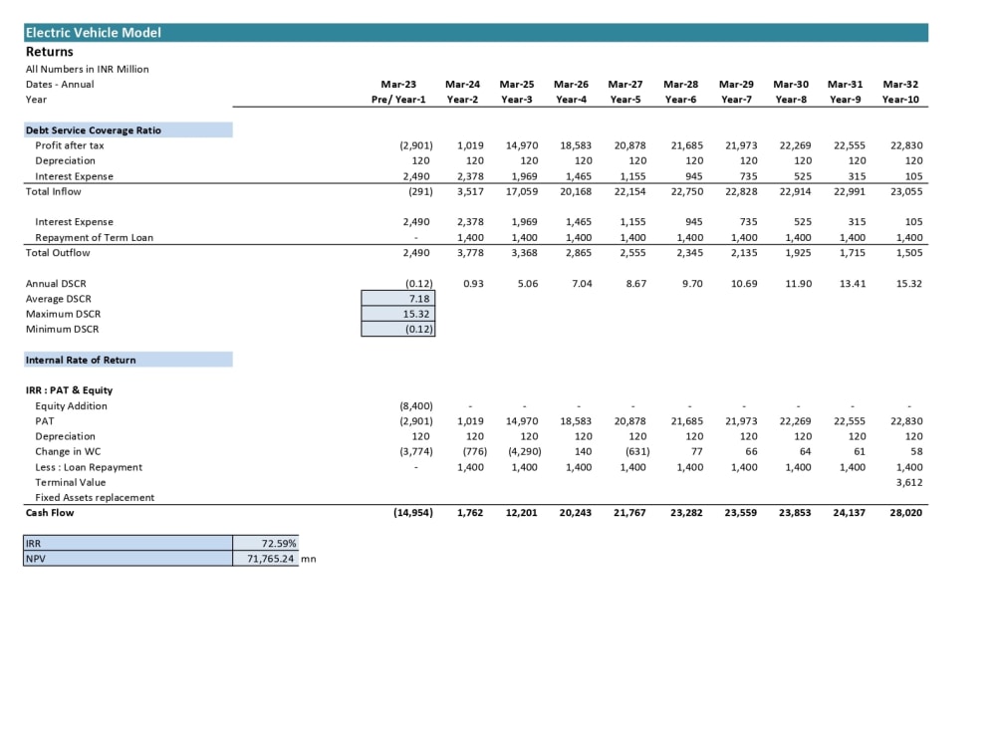Select Annual DSCR value 13.41
Screen dimensions: 996x747
point(852,284)
